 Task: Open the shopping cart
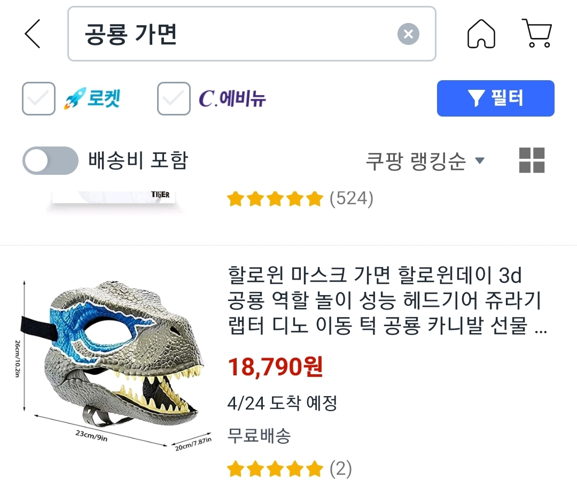tap(536, 34)
